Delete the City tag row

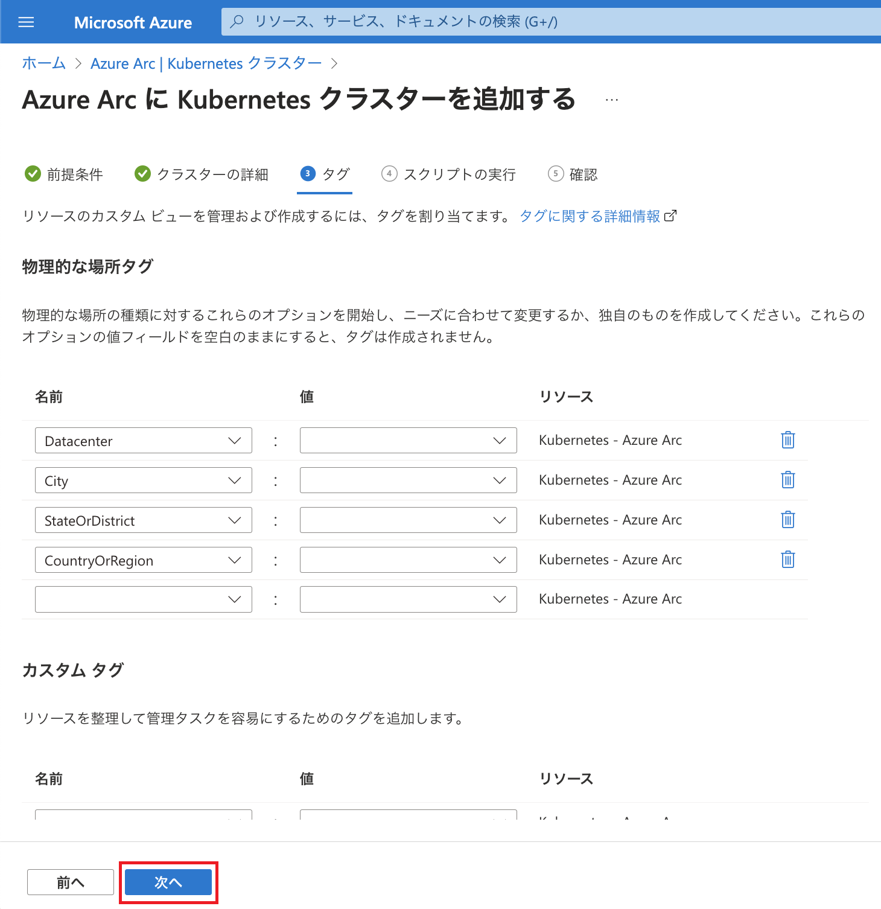point(788,480)
